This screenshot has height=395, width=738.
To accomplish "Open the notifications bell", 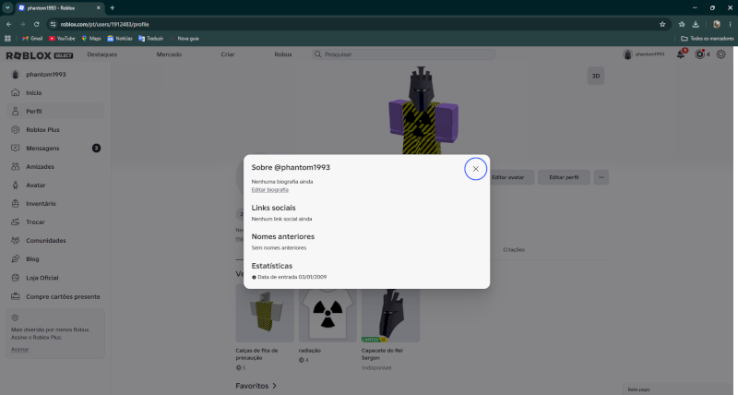I will (681, 54).
